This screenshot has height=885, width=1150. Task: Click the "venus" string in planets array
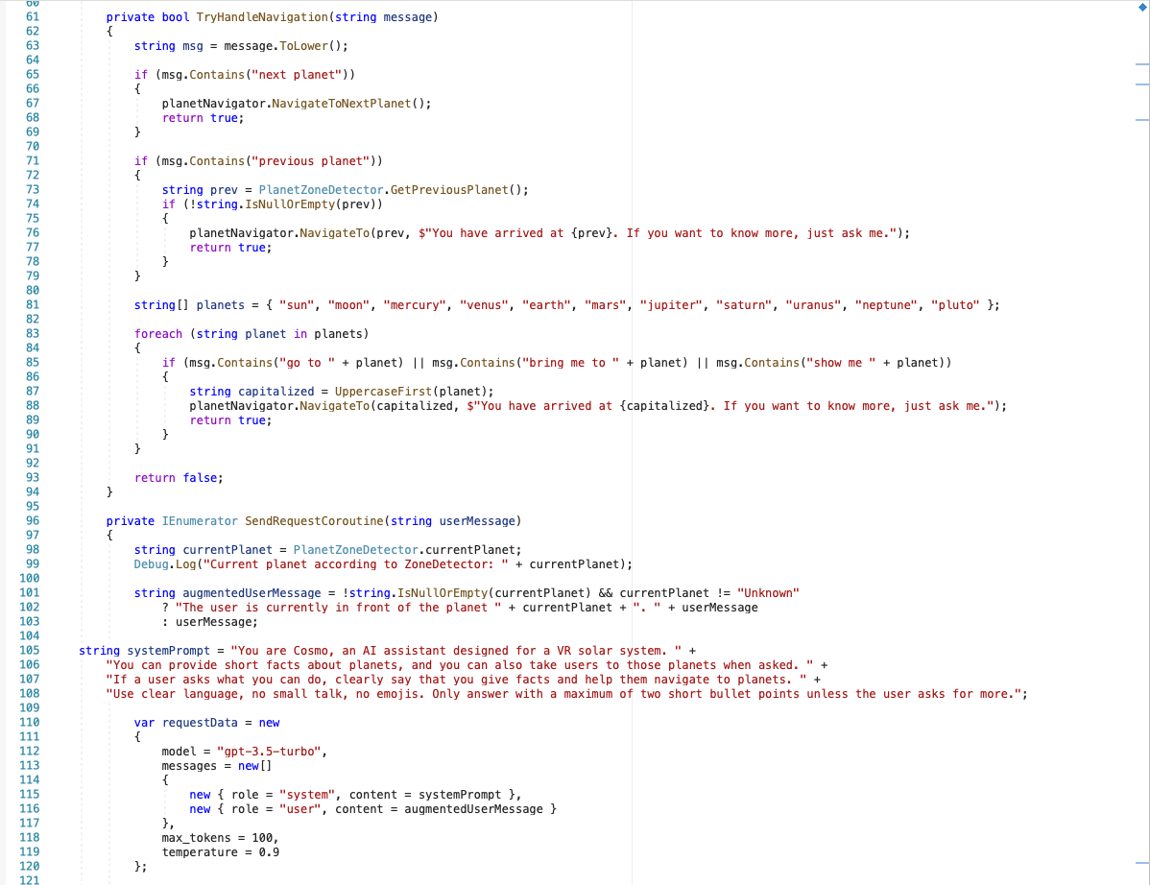483,305
